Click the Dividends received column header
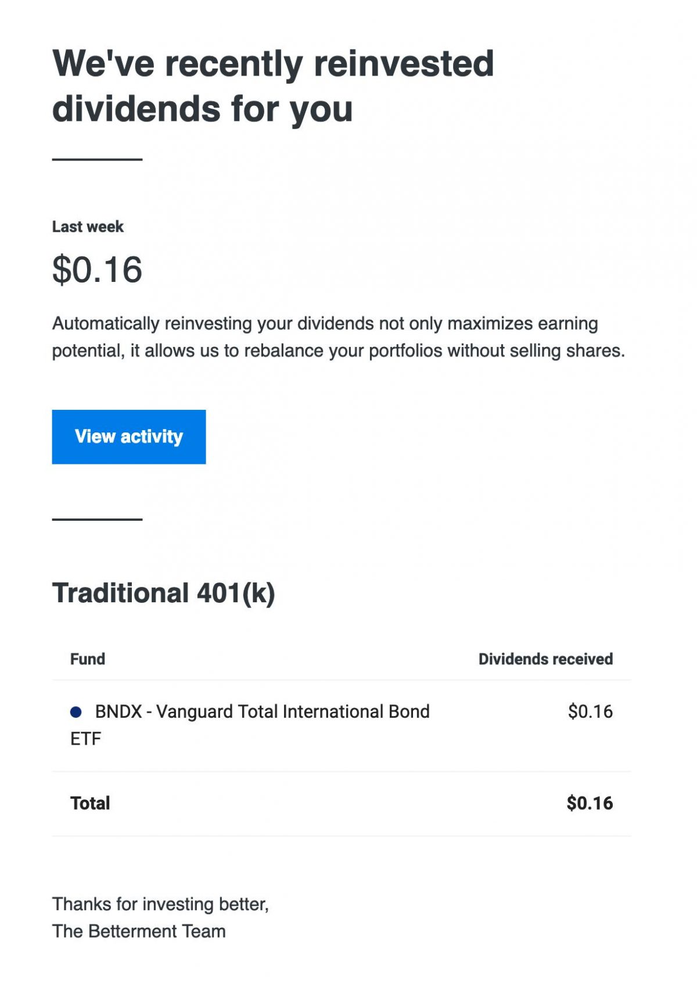Screen dimensions: 697x994 point(545,659)
